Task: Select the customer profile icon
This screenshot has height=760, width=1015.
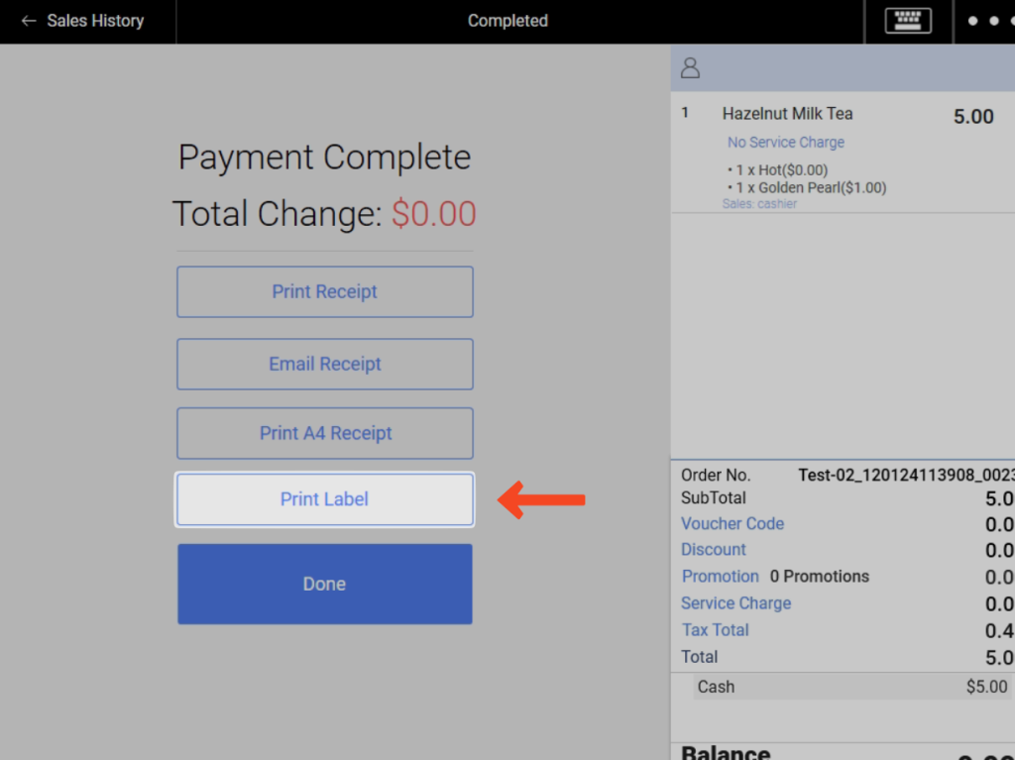Action: point(691,68)
